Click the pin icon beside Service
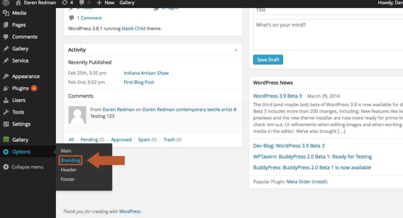Image resolution: width=403 pixels, height=218 pixels. tap(6, 61)
